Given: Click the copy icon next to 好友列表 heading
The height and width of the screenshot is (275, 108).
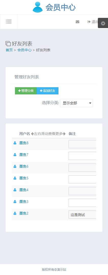Looking at the screenshot, I should point(8,43).
